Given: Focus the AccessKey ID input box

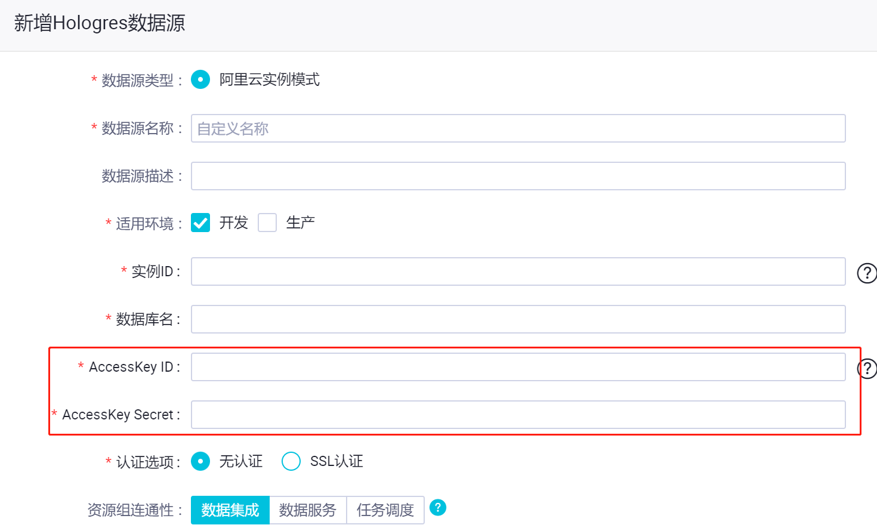Looking at the screenshot, I should 518,367.
